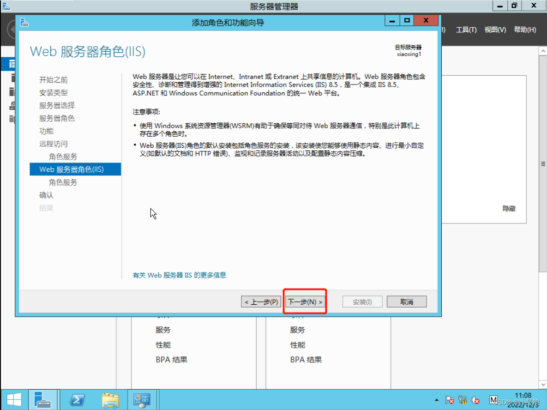Show hidden tray icons arrow
The image size is (547, 410).
click(x=437, y=400)
